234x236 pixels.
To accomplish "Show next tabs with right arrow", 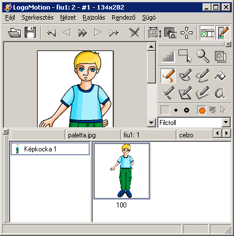I will pos(227,133).
